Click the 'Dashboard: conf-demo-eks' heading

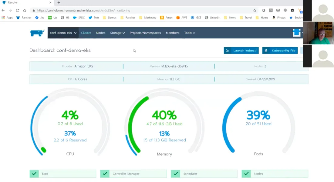(60, 50)
